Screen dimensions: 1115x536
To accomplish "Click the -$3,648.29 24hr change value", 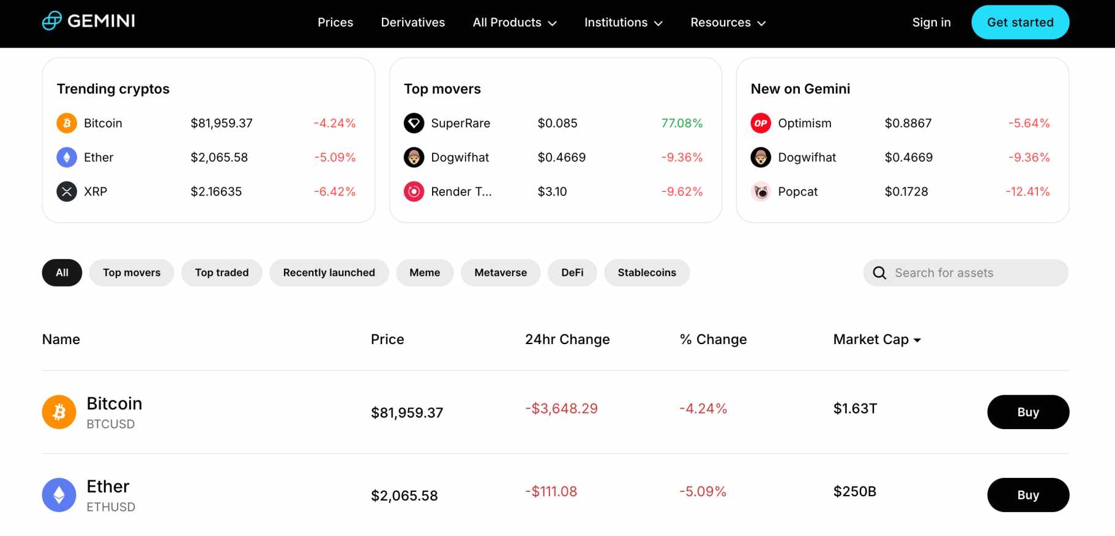I will click(561, 408).
